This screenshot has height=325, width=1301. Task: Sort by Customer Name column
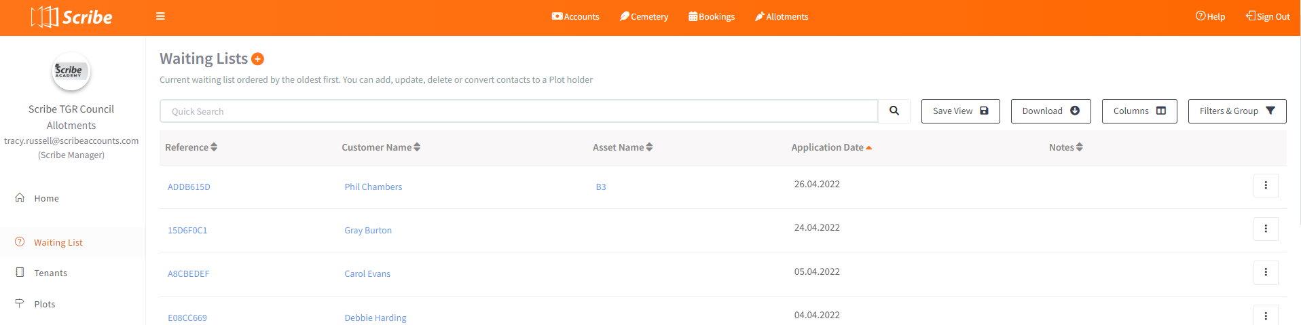(381, 147)
